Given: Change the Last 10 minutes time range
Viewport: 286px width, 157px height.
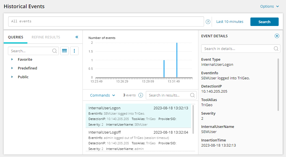Looking at the screenshot, I should click(229, 22).
